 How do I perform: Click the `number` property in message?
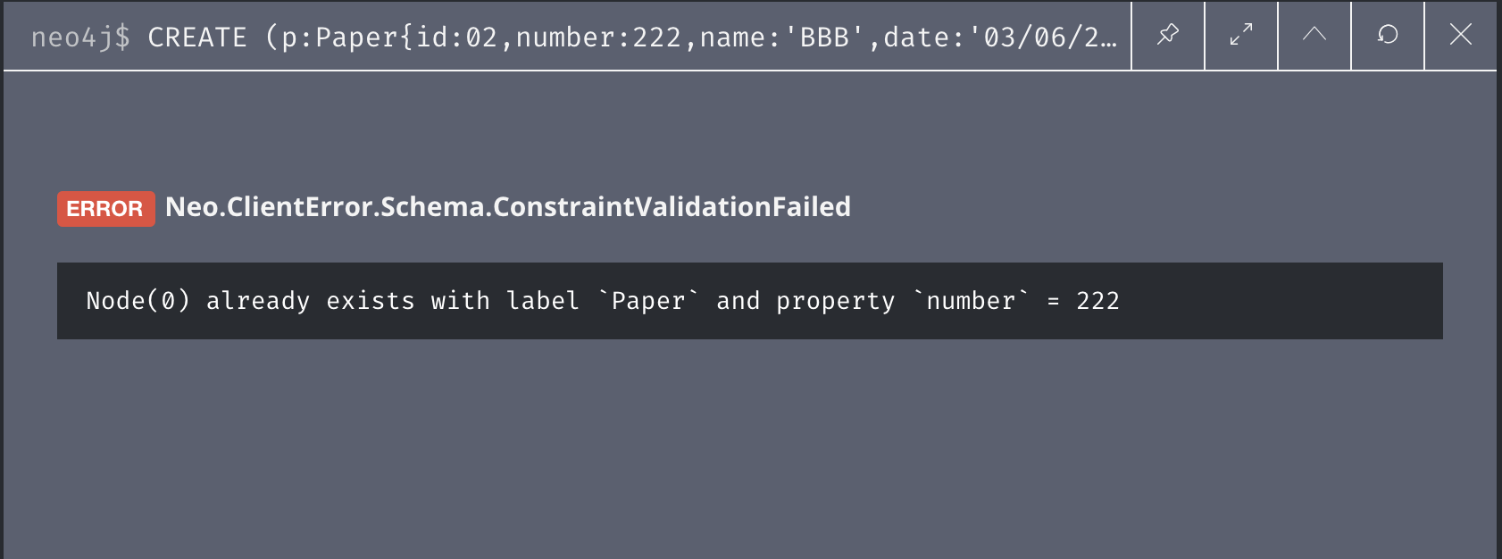pos(971,301)
